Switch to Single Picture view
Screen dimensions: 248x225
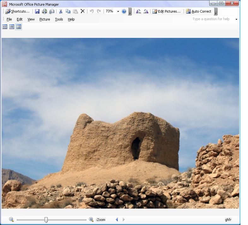pyautogui.click(x=19, y=27)
